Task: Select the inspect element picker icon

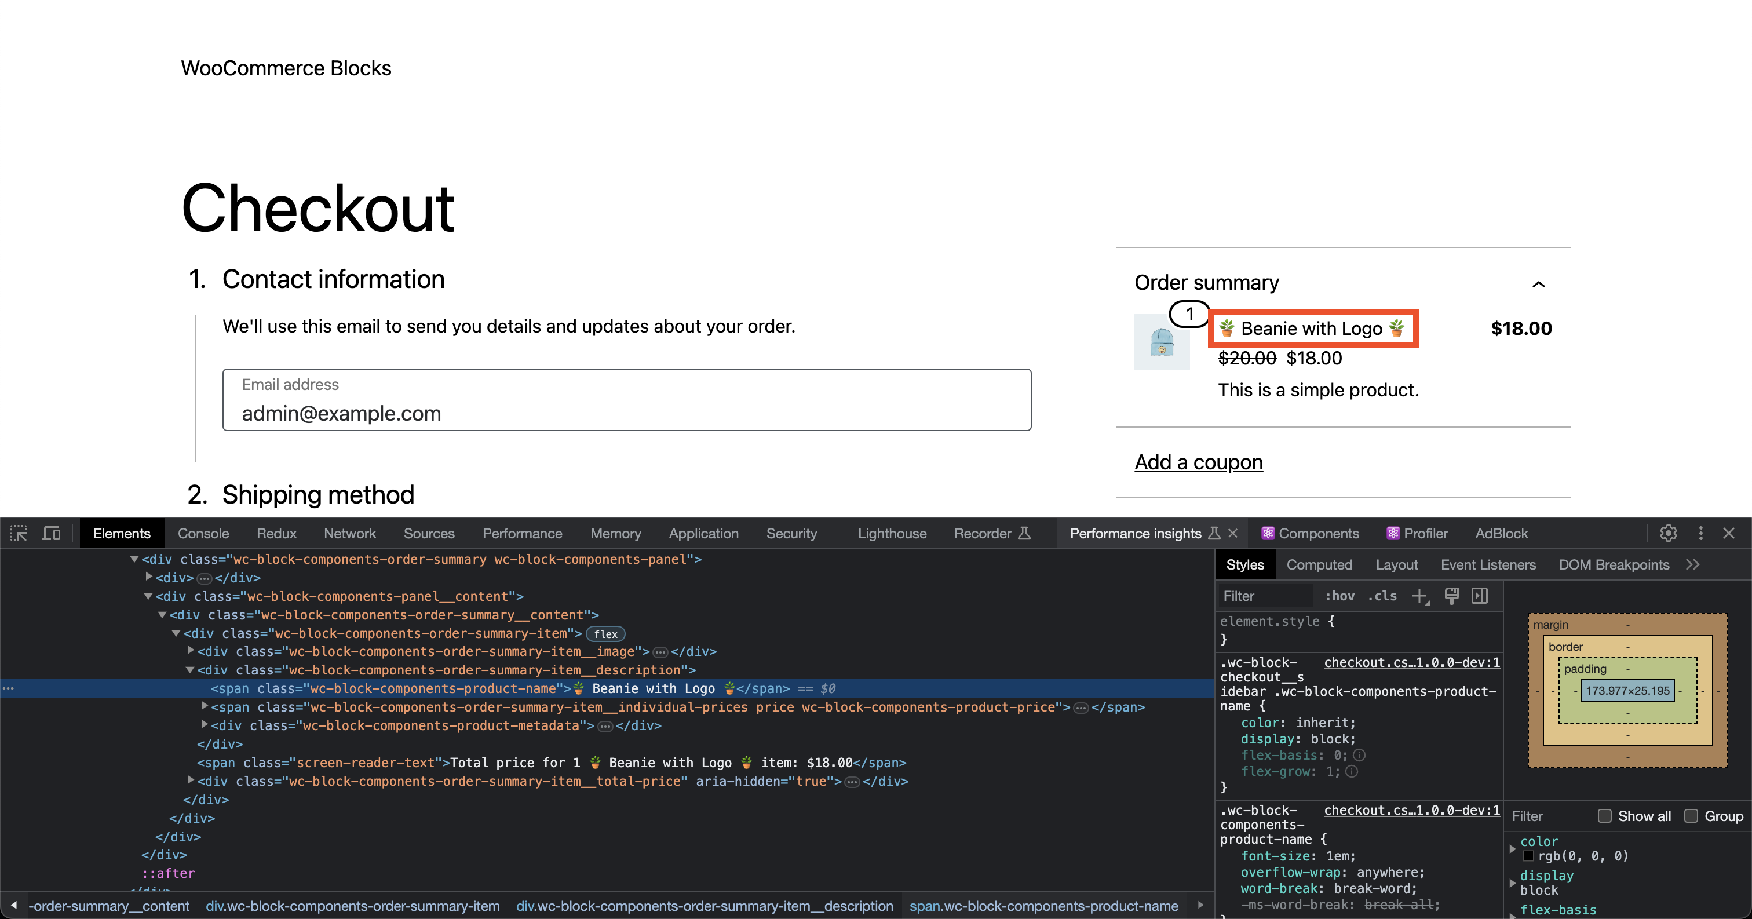Action: (x=19, y=533)
